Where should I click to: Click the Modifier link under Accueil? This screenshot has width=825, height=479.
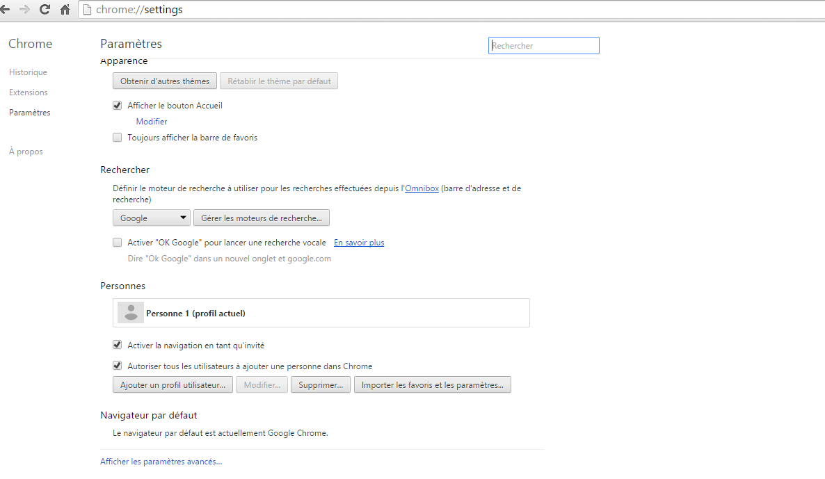point(152,122)
